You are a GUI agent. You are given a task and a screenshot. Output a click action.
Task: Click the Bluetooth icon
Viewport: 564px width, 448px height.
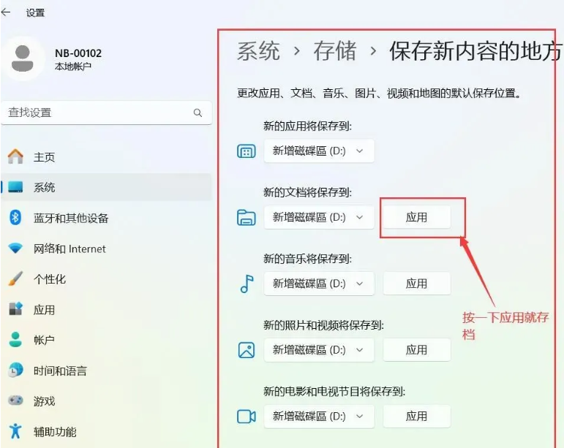(15, 218)
